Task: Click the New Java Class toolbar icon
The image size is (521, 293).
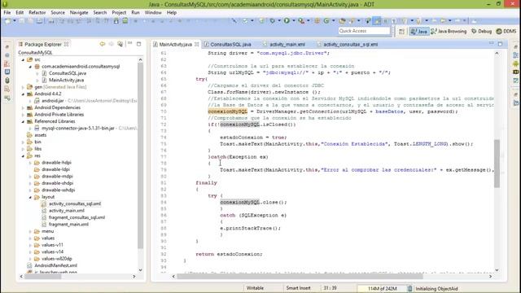Action: (326, 21)
